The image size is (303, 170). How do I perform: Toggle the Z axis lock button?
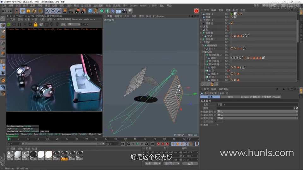tap(58, 11)
